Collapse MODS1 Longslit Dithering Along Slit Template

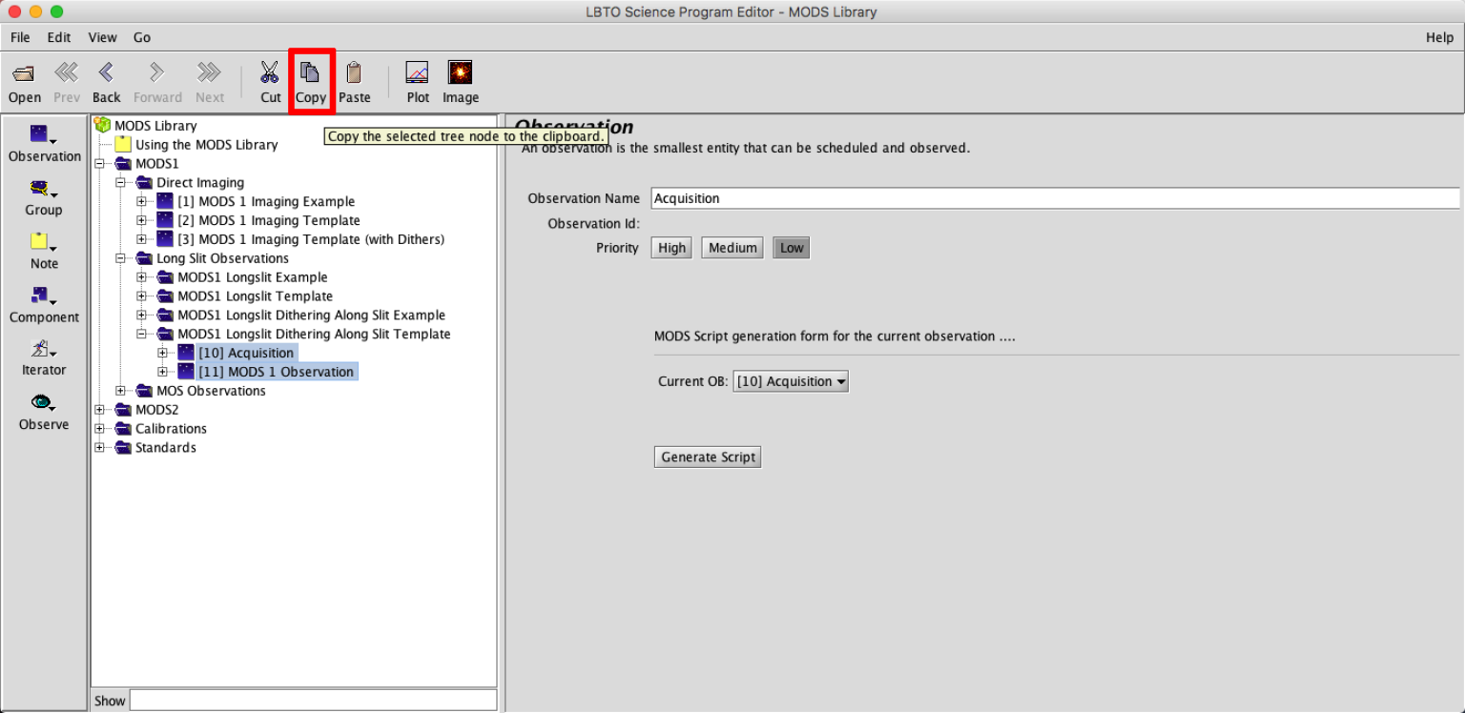tap(142, 335)
